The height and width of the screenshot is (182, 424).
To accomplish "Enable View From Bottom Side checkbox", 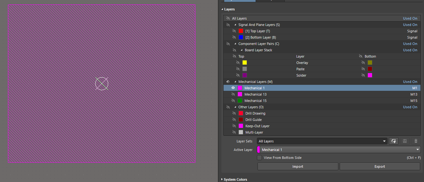I will click(260, 158).
